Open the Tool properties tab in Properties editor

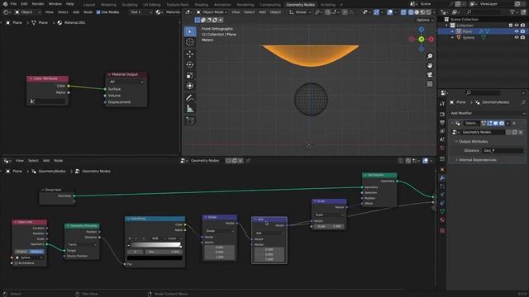pyautogui.click(x=442, y=104)
